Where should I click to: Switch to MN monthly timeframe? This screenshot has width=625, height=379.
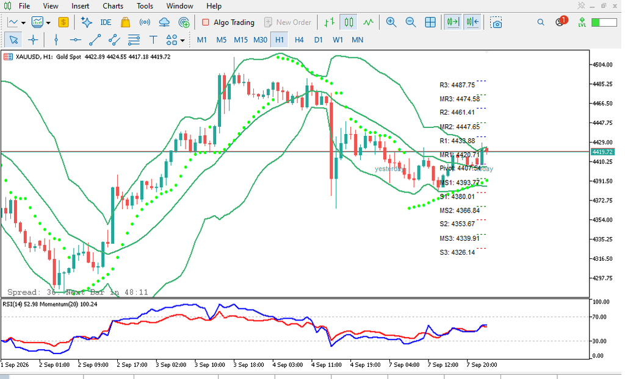tap(358, 40)
